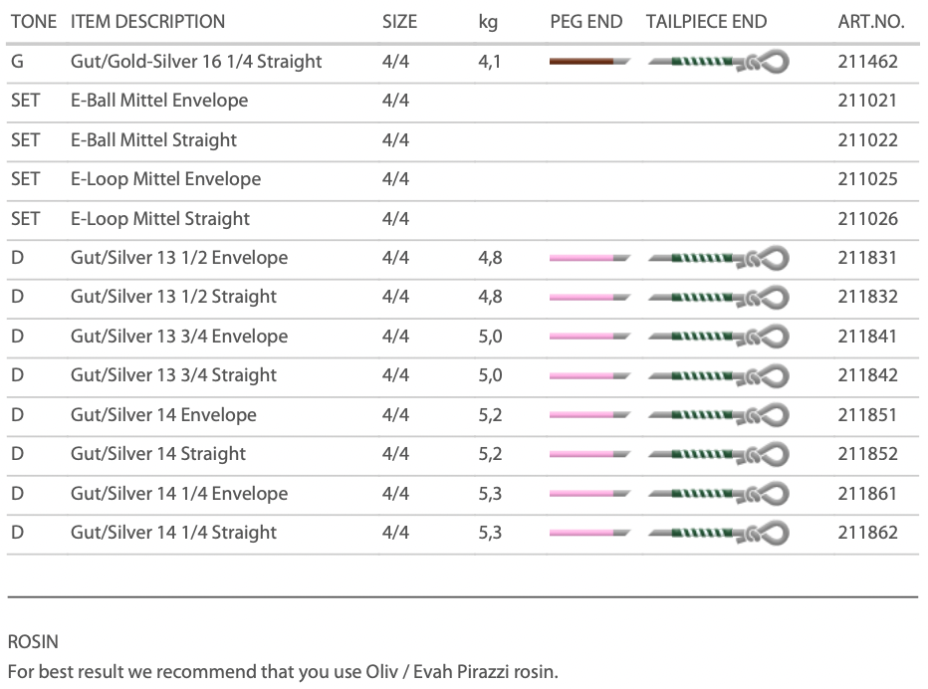Screen dimensions: 928x689
Task: Click the tailpiece loop icon for 211462
Action: point(718,62)
